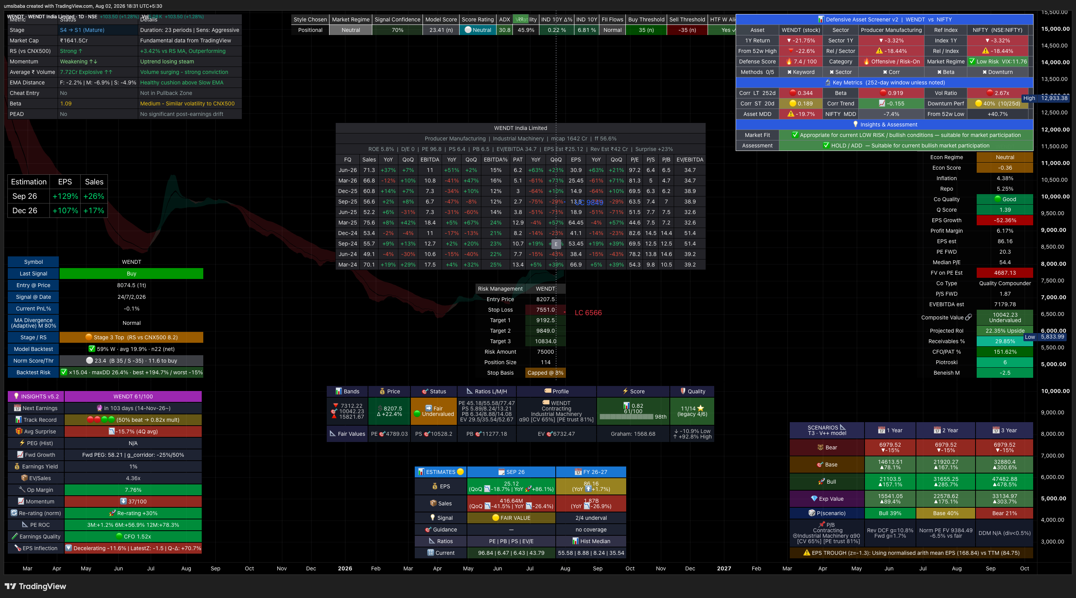Click the chart icon beside Track Record
The image size is (1076, 598).
tap(19, 419)
